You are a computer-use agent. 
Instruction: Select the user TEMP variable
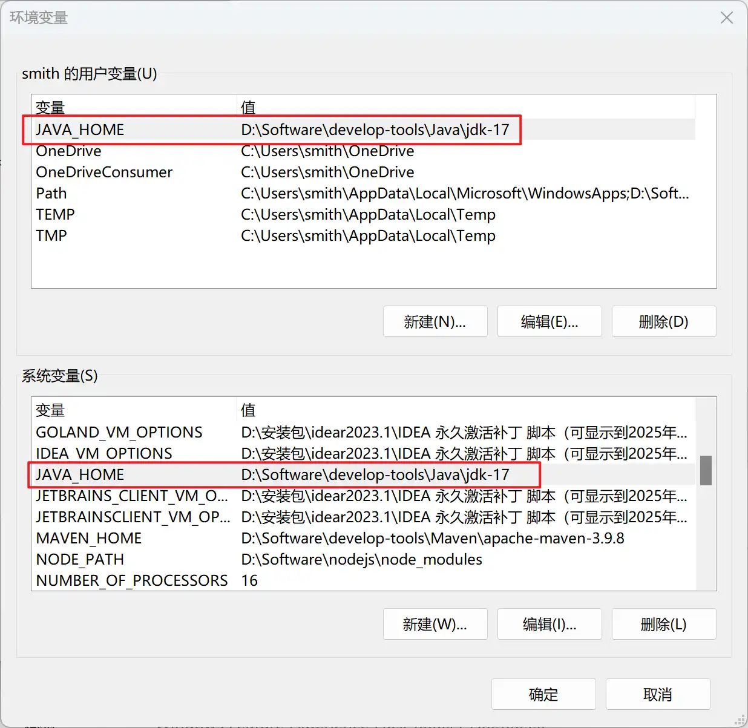(x=363, y=214)
